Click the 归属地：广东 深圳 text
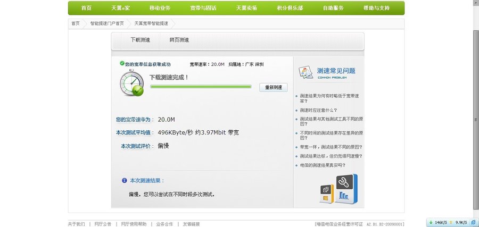 [x=246, y=64]
